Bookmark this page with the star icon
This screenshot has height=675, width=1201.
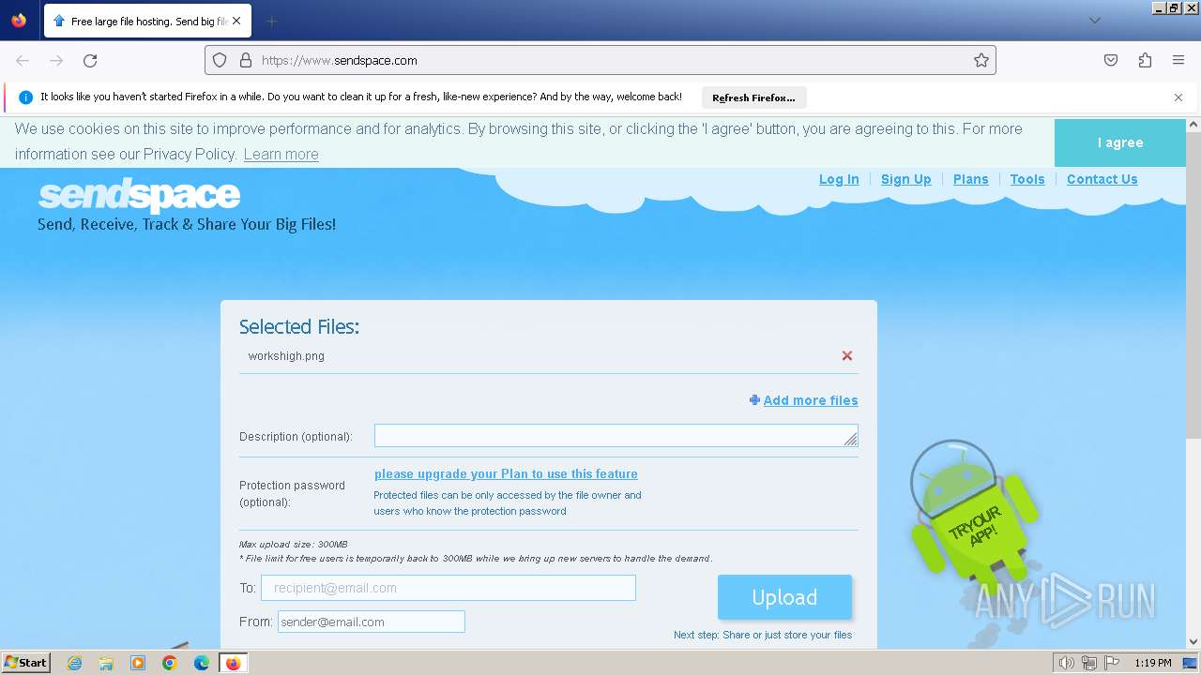[x=981, y=60]
